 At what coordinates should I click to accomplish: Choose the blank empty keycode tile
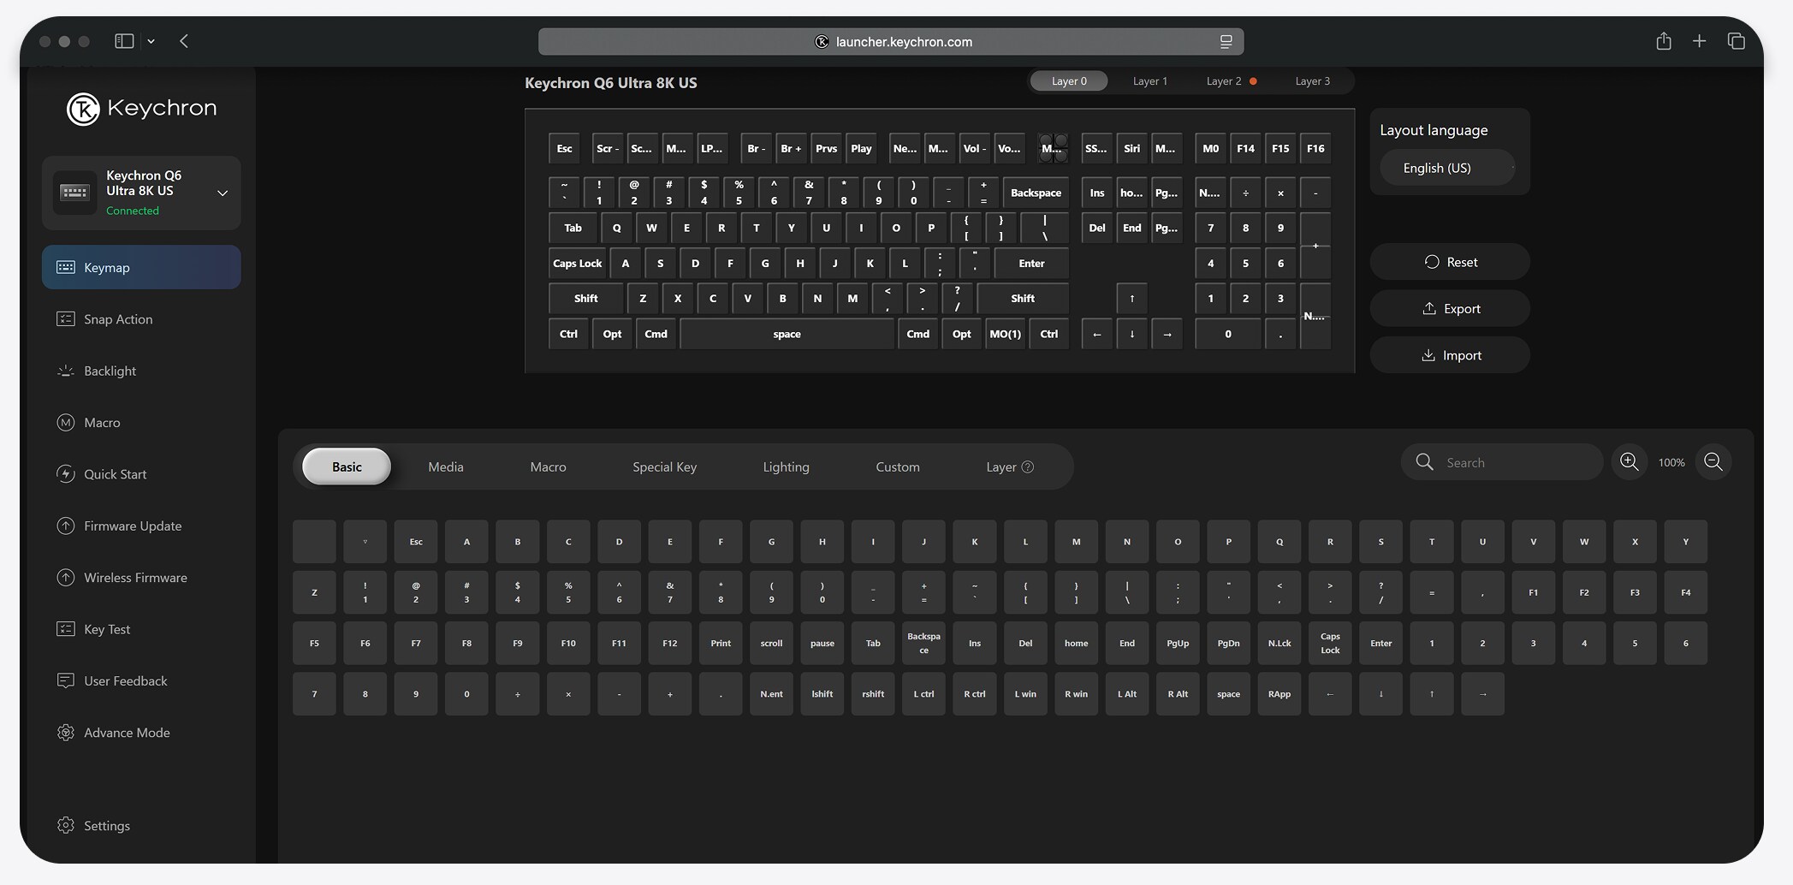314,542
